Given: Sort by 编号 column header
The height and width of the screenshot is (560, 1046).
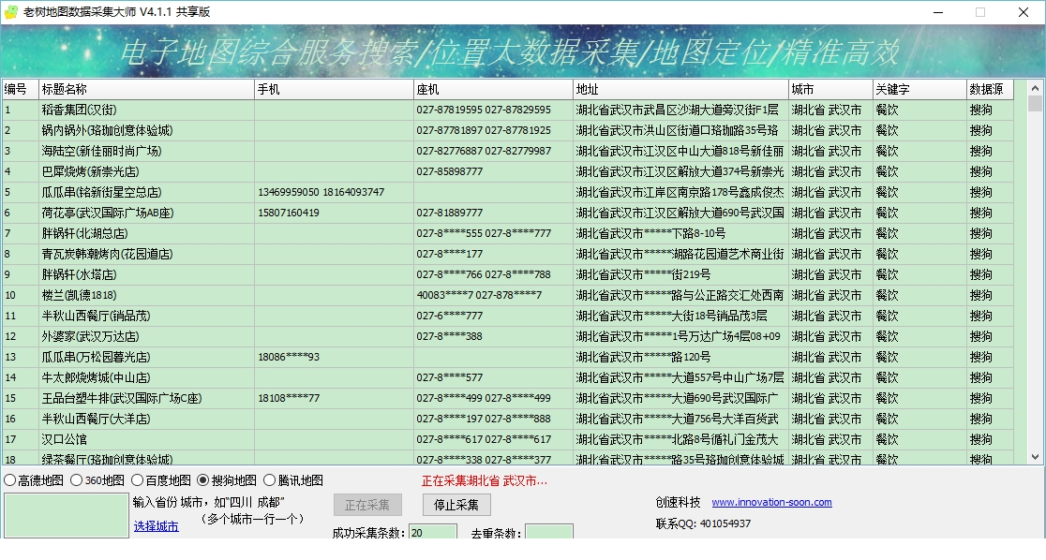Looking at the screenshot, I should (x=20, y=89).
